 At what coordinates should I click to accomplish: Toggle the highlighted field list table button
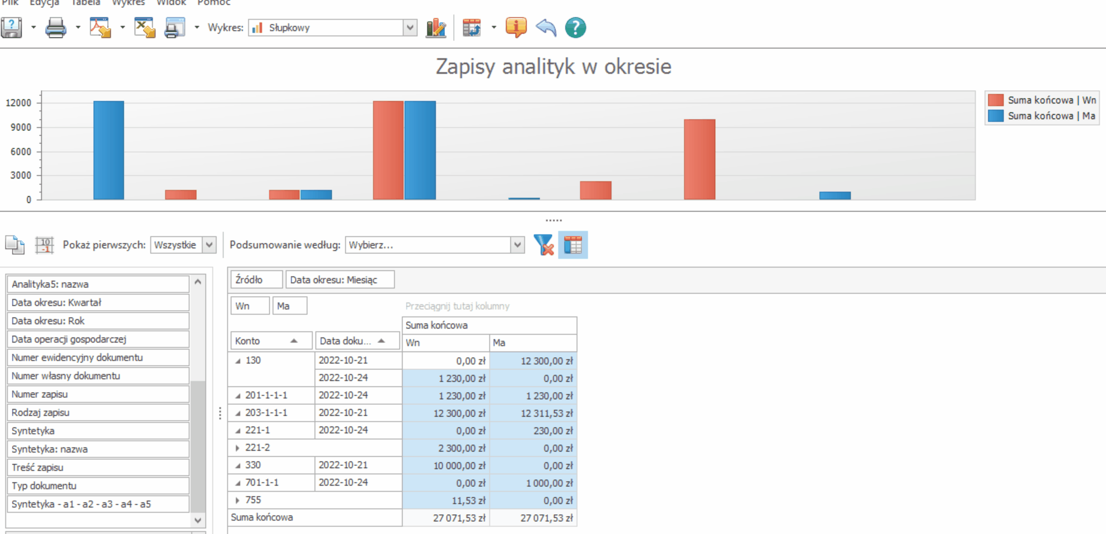(x=573, y=245)
